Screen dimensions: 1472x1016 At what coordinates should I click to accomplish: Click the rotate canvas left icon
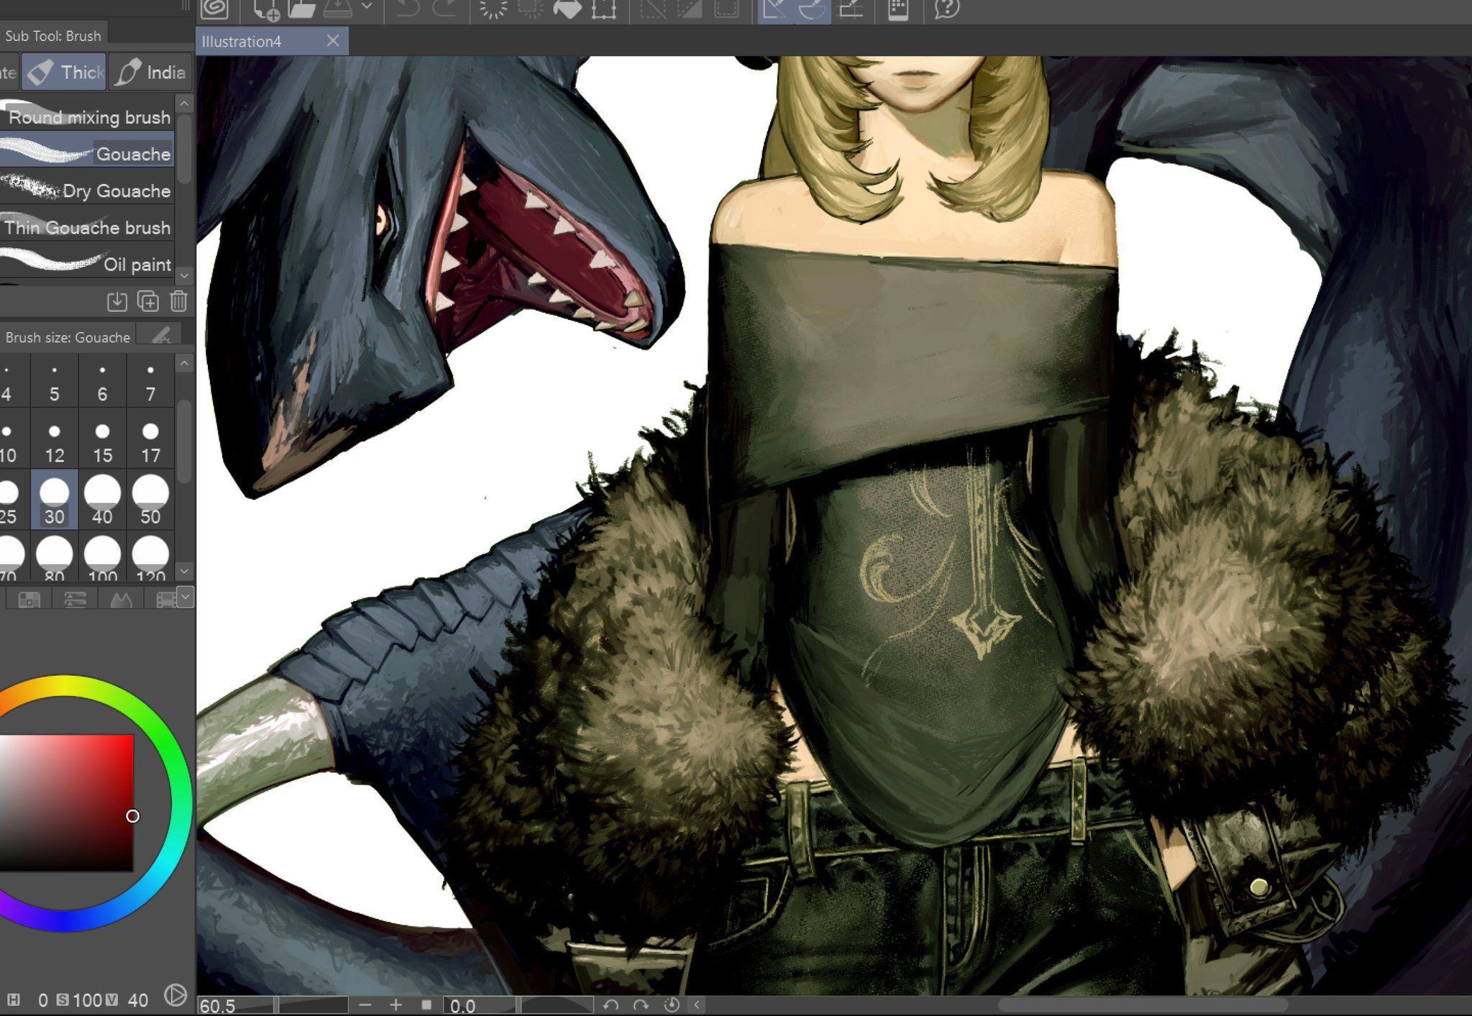point(611,1004)
